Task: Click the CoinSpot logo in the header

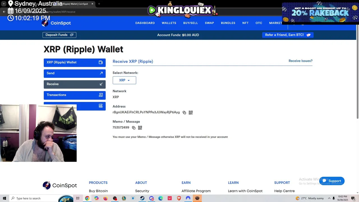Action: pos(56,23)
